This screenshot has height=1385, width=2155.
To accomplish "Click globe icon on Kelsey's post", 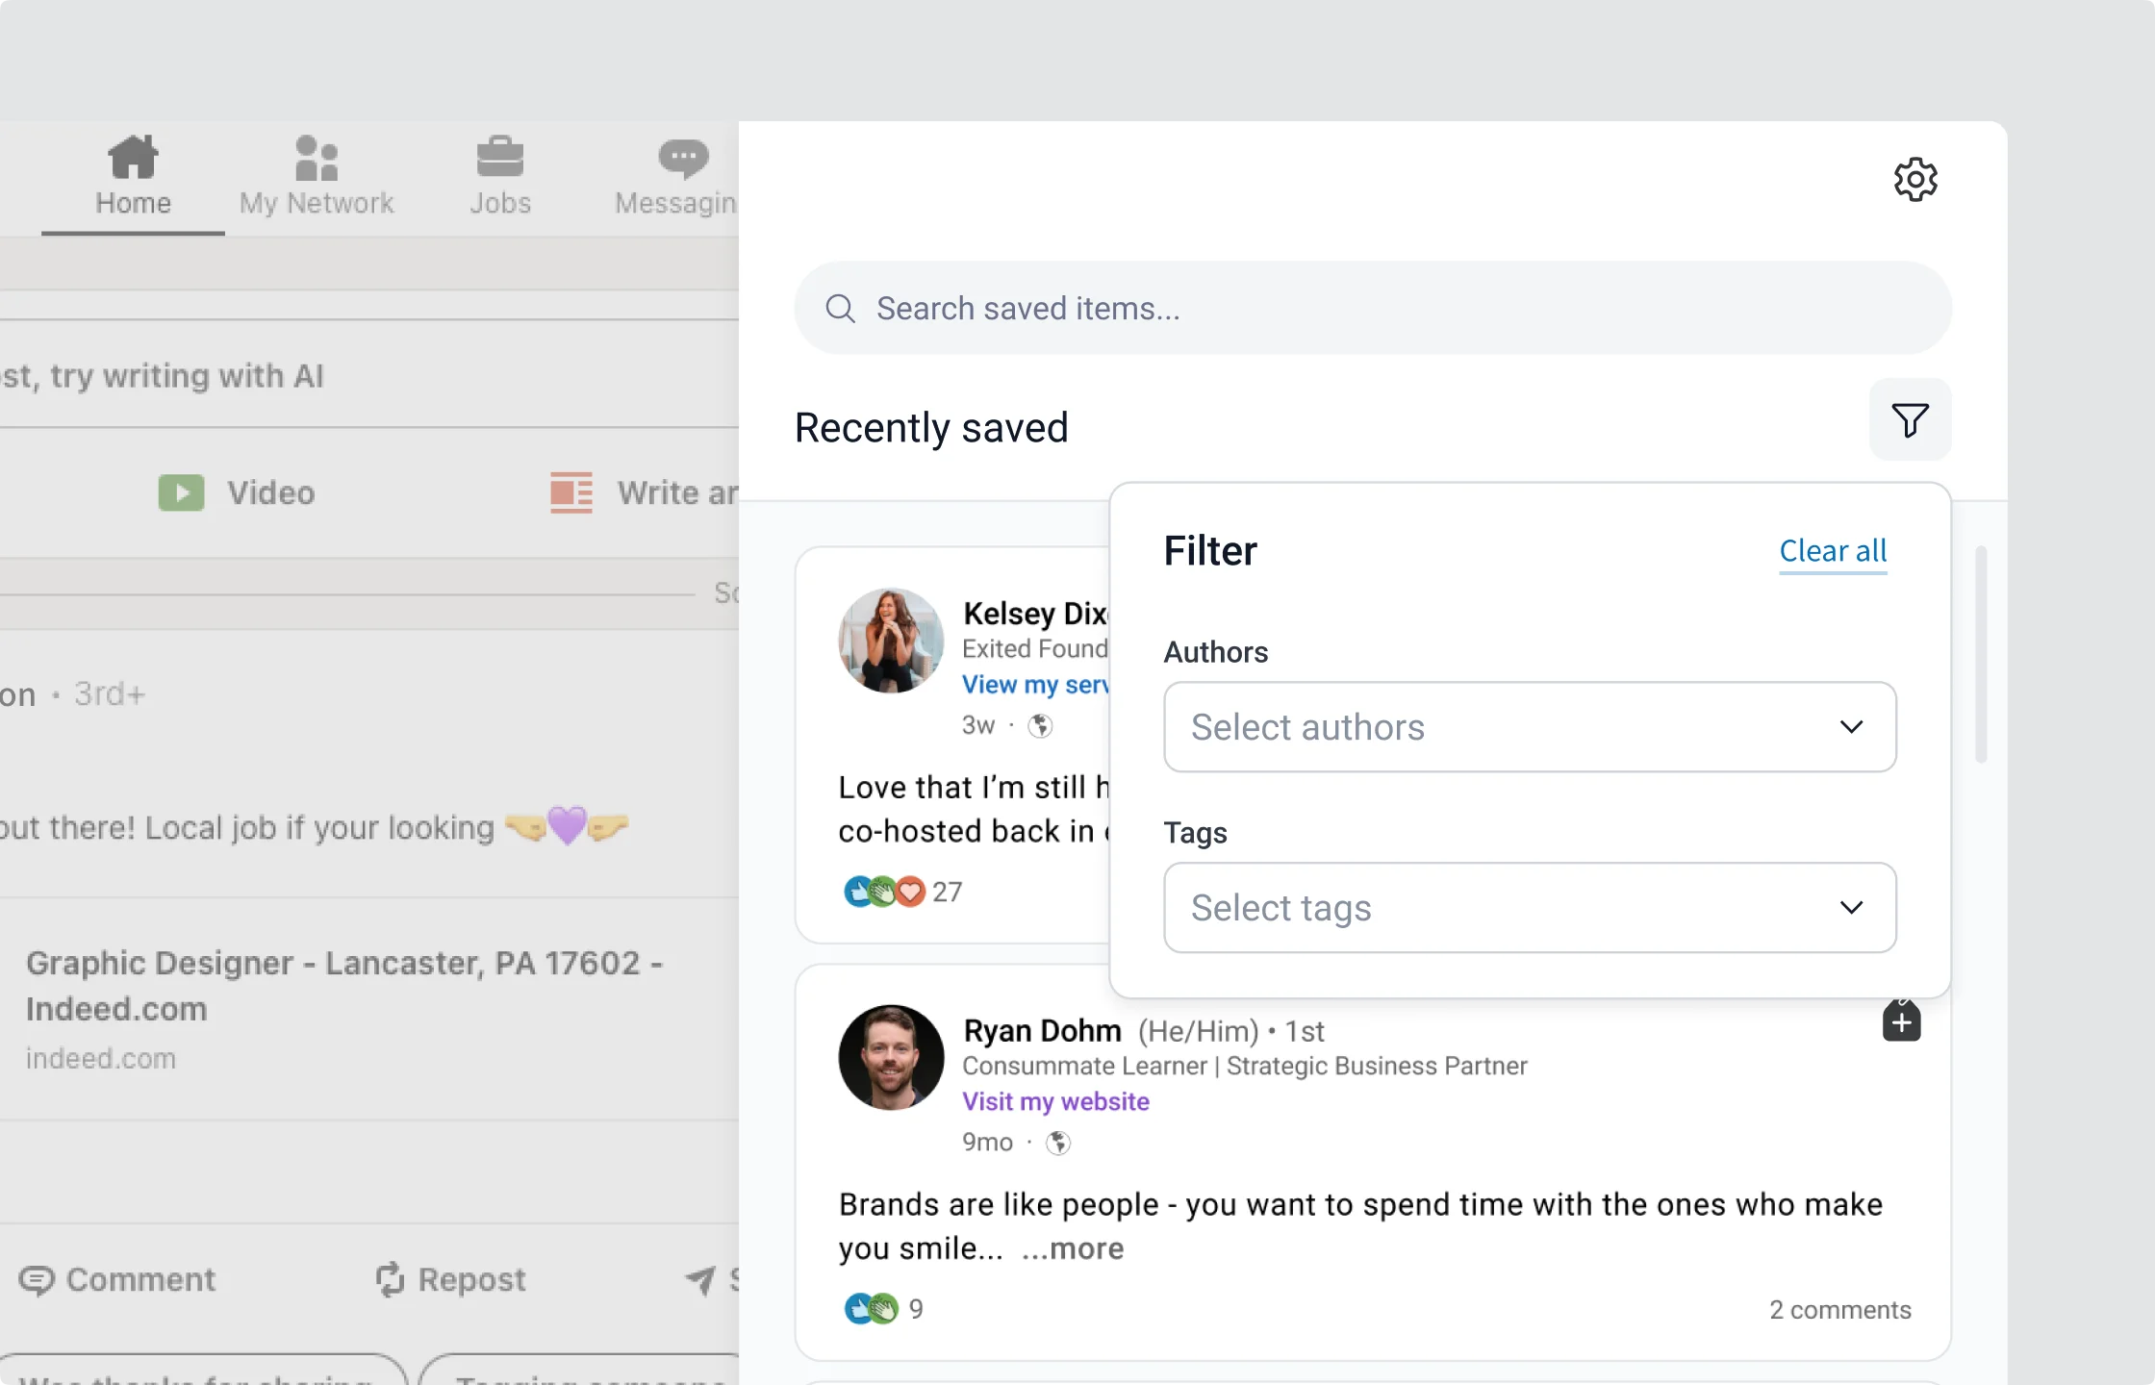I will (x=1040, y=725).
